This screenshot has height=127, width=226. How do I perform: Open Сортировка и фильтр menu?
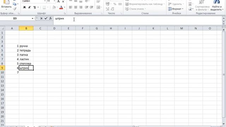pos(202,6)
